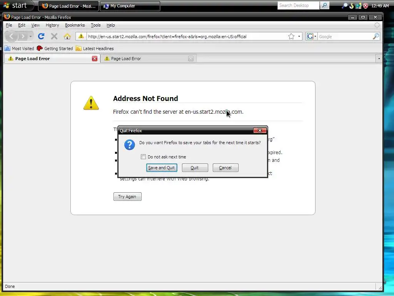
Task: Click the Quit button
Action: (195, 168)
